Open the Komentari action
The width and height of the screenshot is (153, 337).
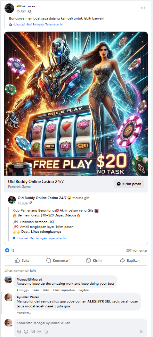point(58,260)
